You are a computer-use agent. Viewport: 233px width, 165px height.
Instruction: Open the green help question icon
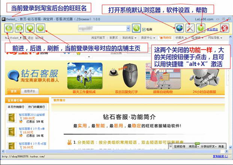point(201,28)
